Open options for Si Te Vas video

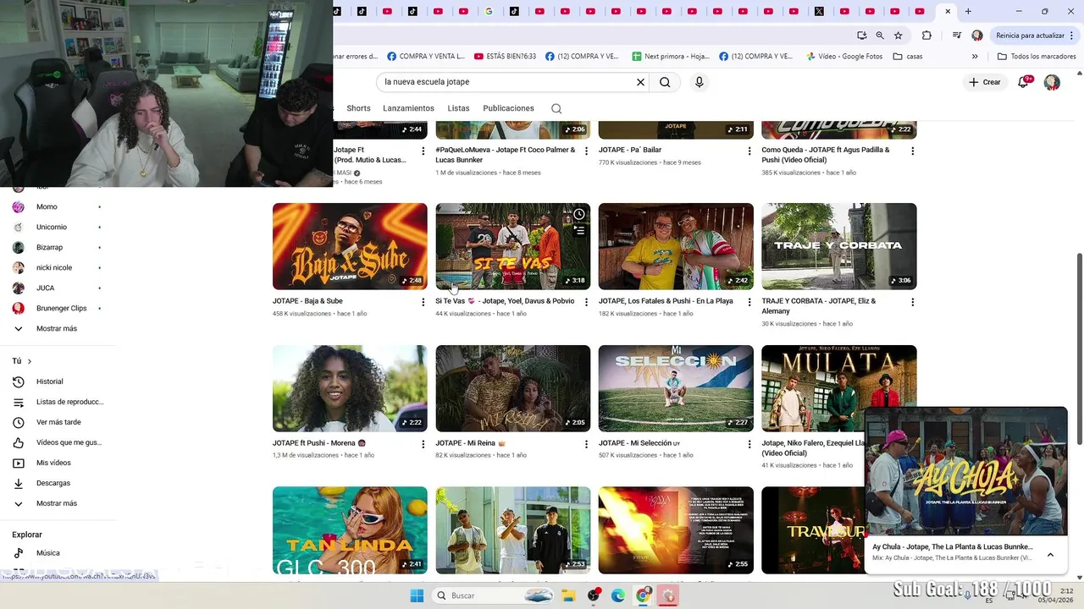click(x=586, y=302)
